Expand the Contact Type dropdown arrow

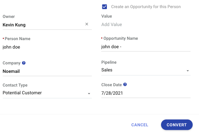[x=89, y=94]
